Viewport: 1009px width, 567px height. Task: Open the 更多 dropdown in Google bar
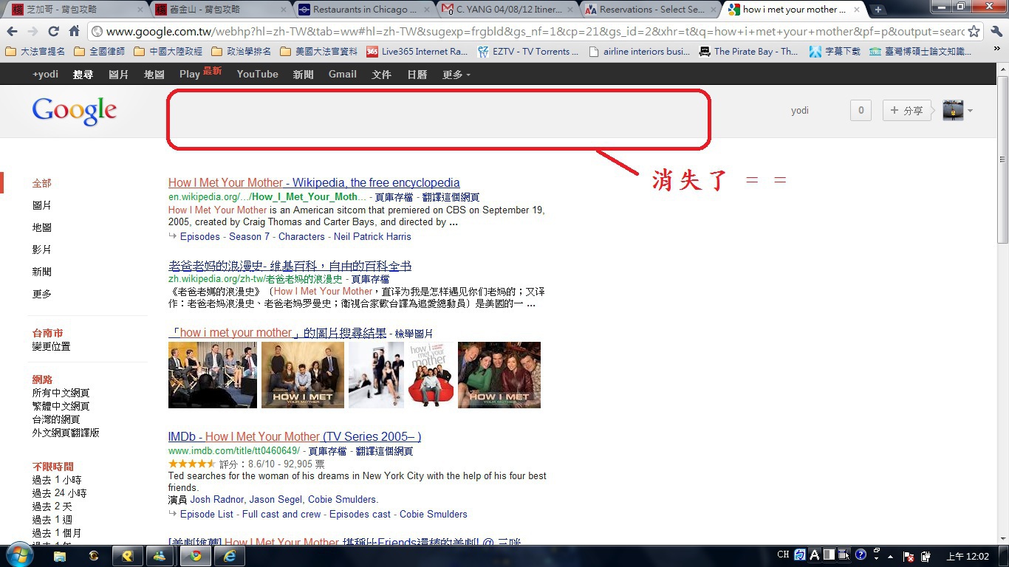coord(456,75)
